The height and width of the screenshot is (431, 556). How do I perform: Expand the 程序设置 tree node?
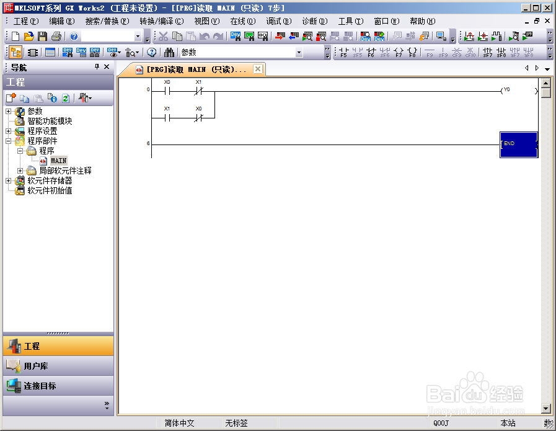(9, 131)
